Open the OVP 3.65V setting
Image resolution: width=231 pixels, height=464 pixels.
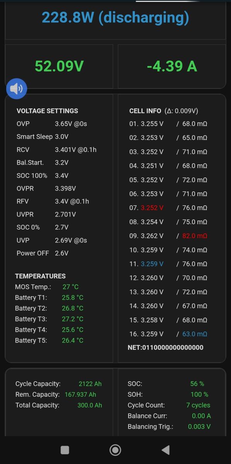tap(52, 124)
